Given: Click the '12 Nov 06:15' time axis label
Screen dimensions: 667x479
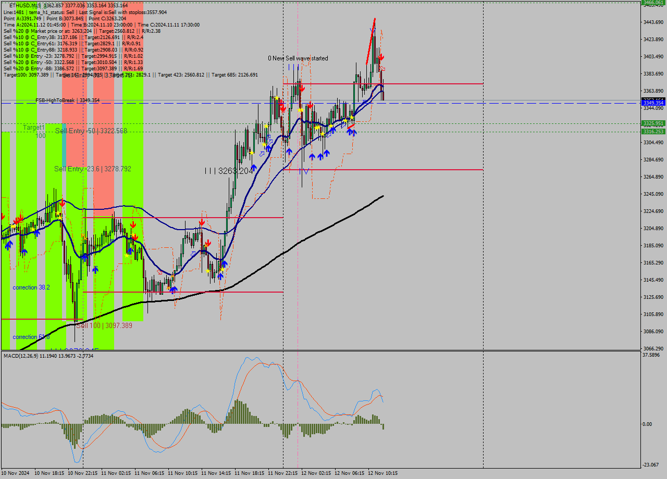Looking at the screenshot, I should click(x=350, y=473).
